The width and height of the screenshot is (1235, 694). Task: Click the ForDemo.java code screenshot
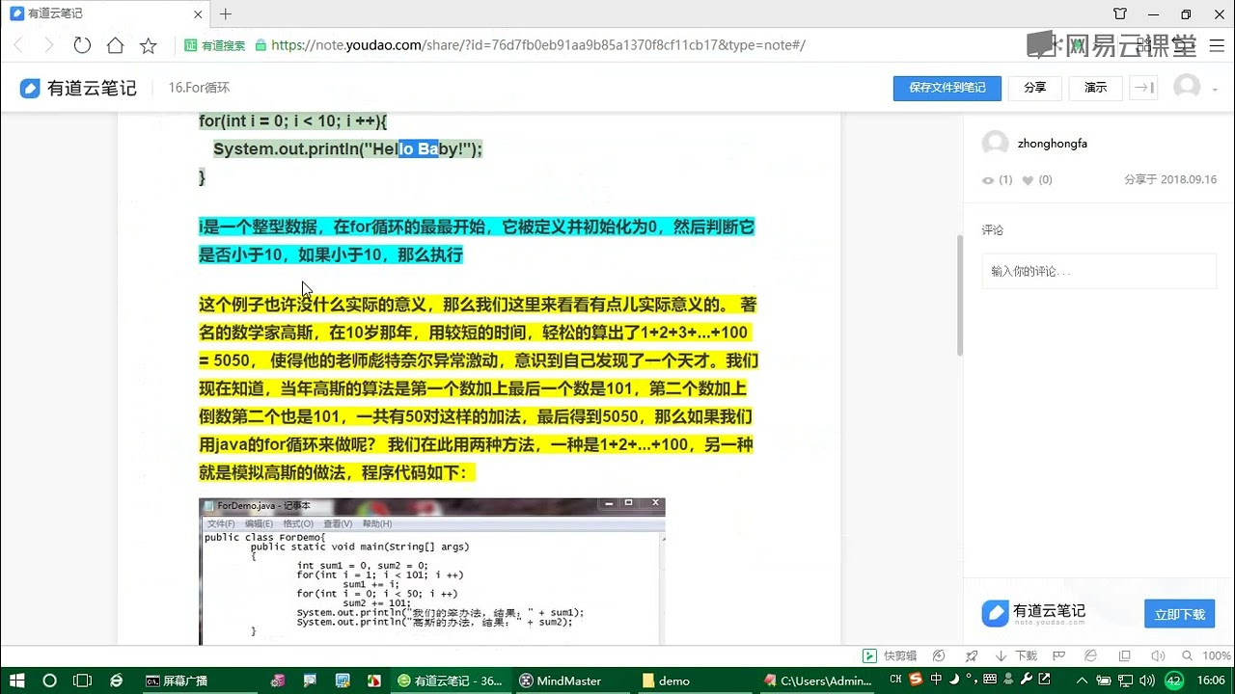[431, 571]
